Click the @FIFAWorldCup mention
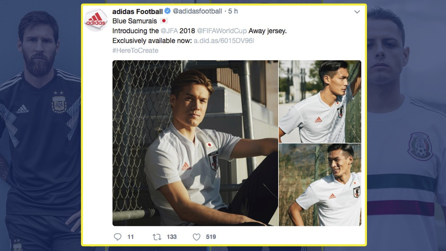This screenshot has width=446, height=251. pos(220,30)
